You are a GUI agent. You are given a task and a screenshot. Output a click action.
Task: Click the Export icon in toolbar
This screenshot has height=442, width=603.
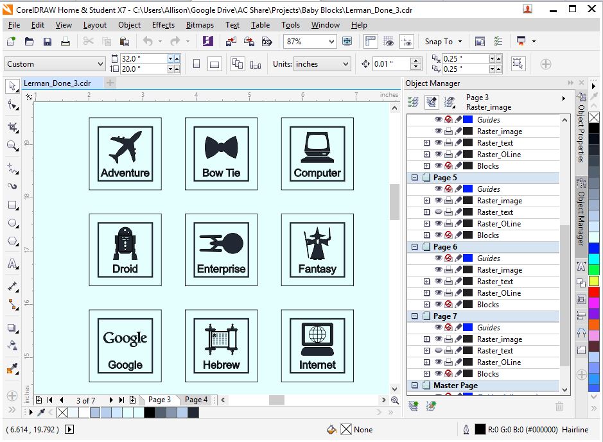(249, 41)
